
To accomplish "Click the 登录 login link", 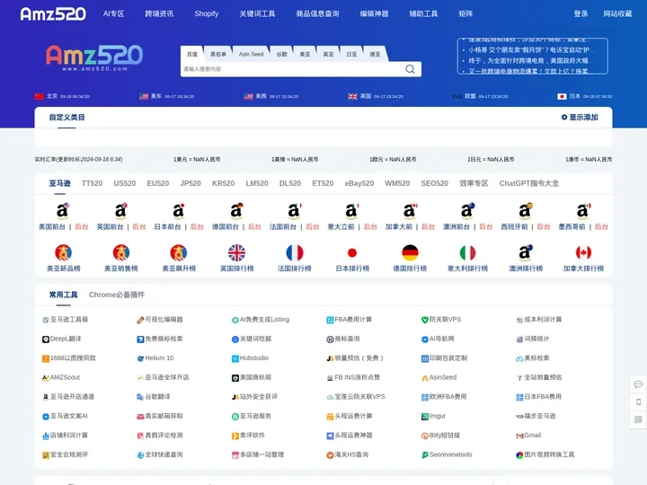I will [x=581, y=14].
